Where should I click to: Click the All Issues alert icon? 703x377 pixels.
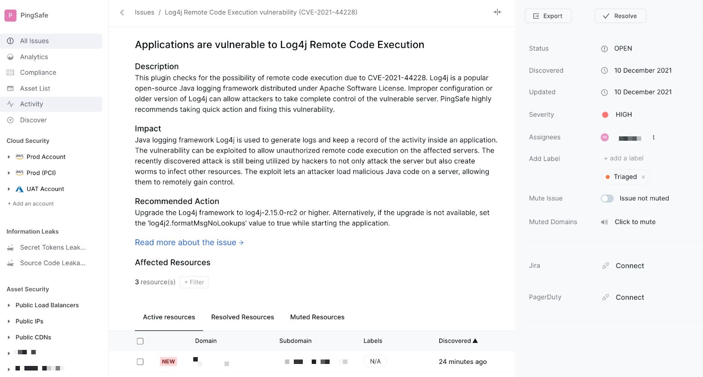click(x=11, y=41)
